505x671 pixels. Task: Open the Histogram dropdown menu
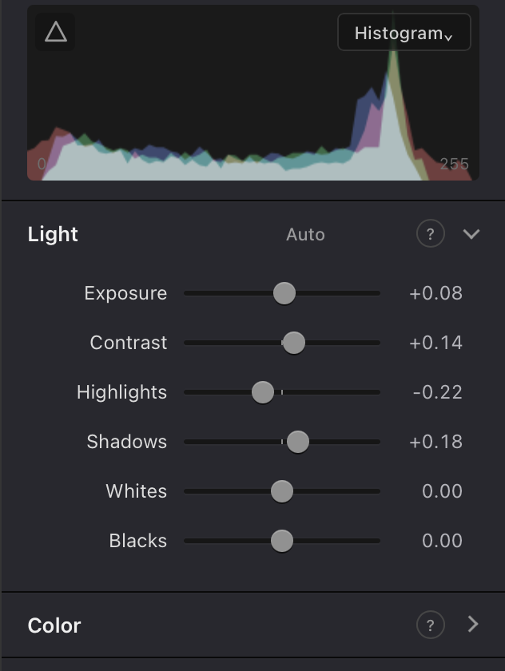(x=404, y=32)
